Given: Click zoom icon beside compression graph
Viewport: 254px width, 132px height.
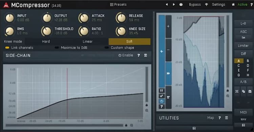Looking at the screenshot, I should click(147, 110).
